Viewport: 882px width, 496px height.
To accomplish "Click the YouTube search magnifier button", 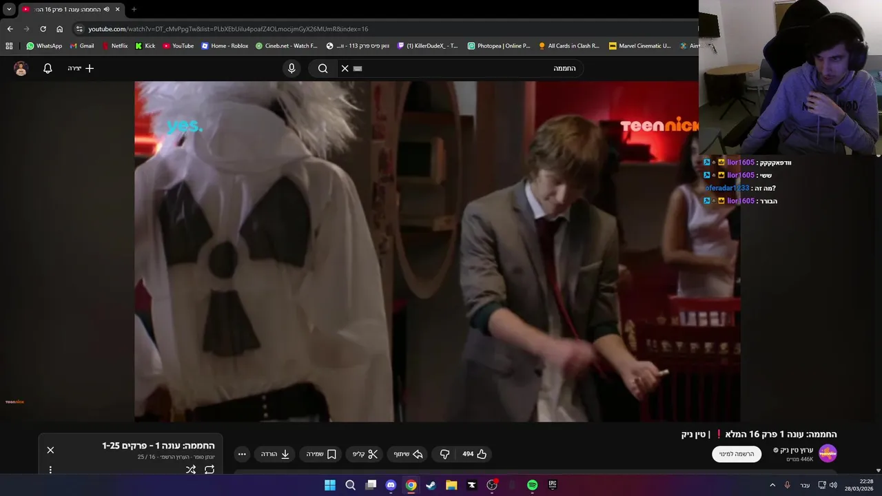I will [x=322, y=68].
